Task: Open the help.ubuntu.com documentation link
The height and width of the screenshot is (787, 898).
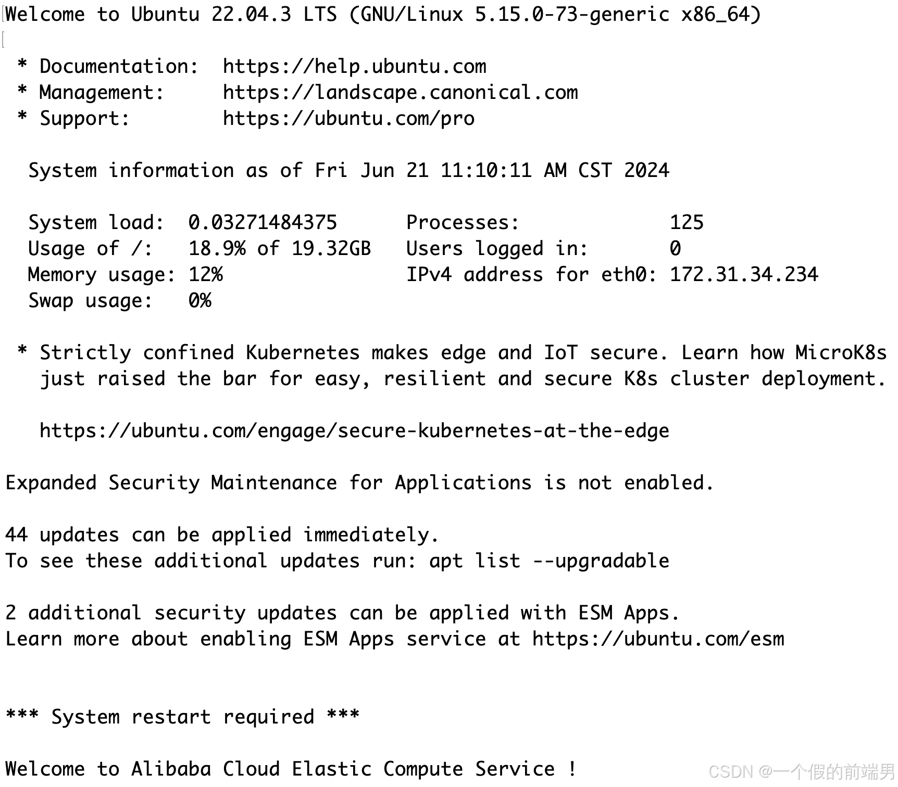Action: click(354, 67)
